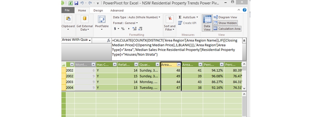Open PowerPivot Help question mark
The width and height of the screenshot is (312, 117).
[x=244, y=10]
